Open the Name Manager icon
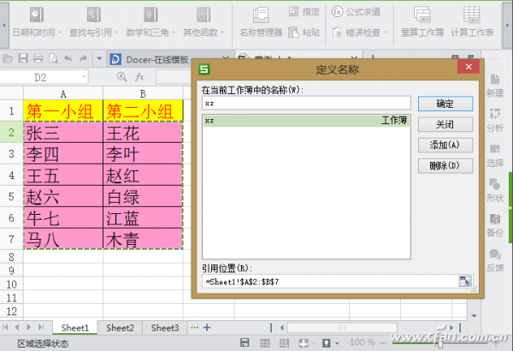This screenshot has width=513, height=351. pyautogui.click(x=261, y=15)
